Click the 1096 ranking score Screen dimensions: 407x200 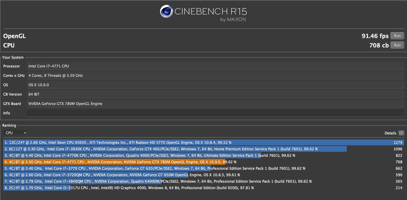(398, 149)
